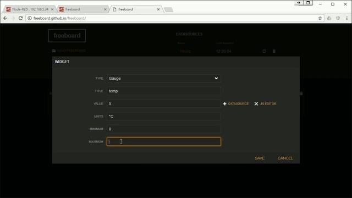Click the address bar URL
Image resolution: width=352 pixels, height=198 pixels.
pos(60,18)
